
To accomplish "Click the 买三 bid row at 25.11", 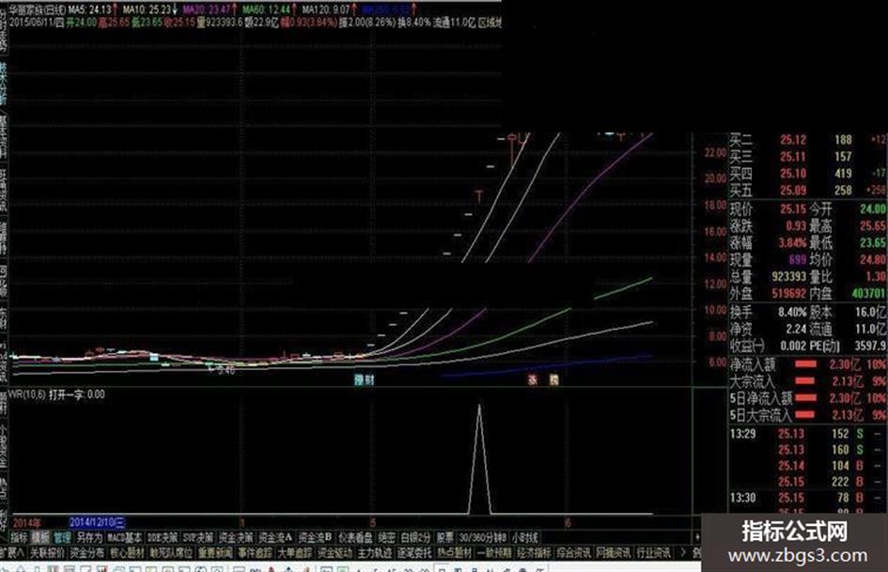I will pyautogui.click(x=807, y=157).
